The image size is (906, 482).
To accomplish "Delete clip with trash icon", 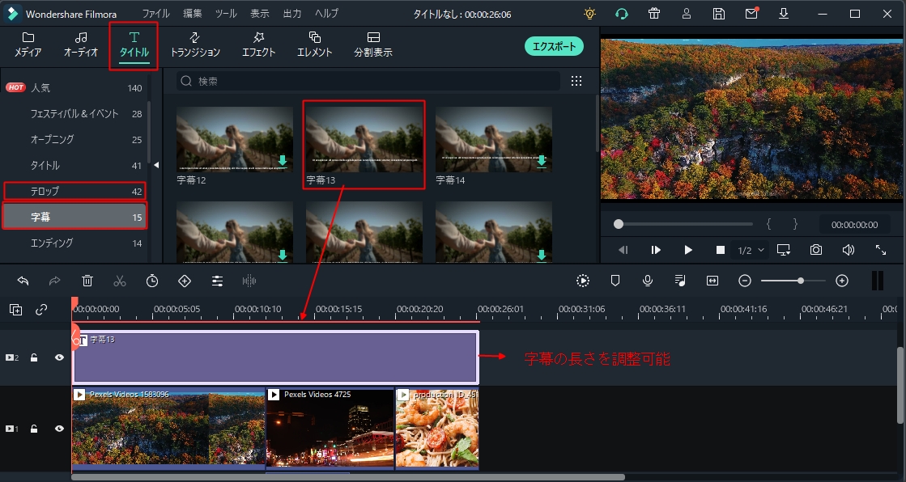I will pos(87,281).
